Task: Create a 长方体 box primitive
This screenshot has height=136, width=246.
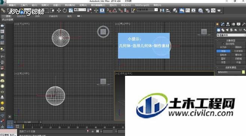Action: pyautogui.click(x=223, y=47)
